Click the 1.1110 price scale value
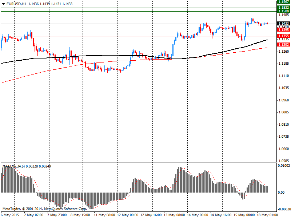Image resolution: width=291 pixels, height=218 pixels. [x=284, y=76]
